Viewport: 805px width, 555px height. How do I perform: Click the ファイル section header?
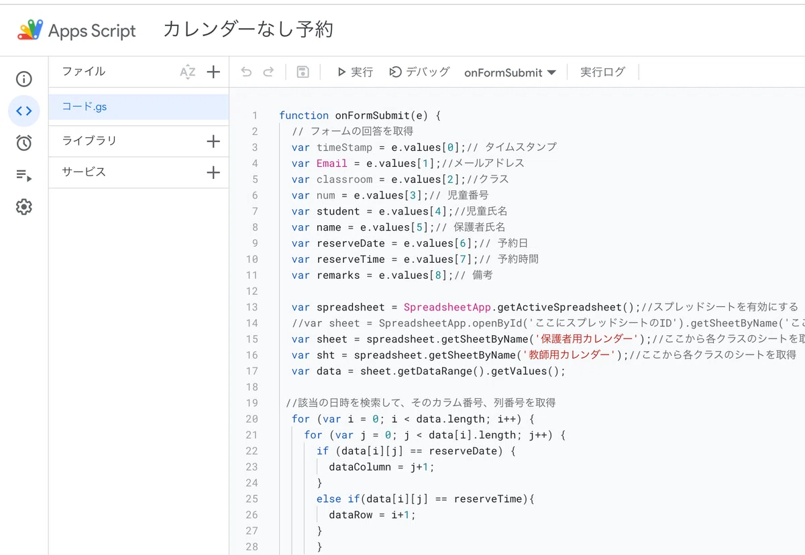(x=84, y=72)
